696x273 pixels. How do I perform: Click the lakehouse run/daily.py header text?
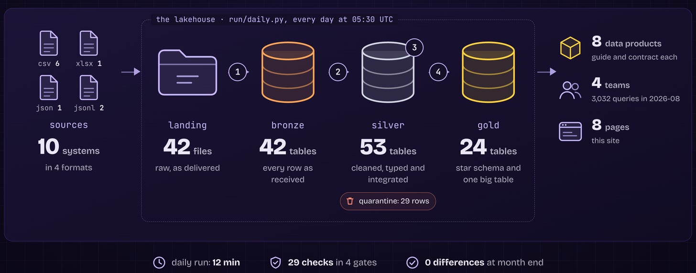pos(274,20)
